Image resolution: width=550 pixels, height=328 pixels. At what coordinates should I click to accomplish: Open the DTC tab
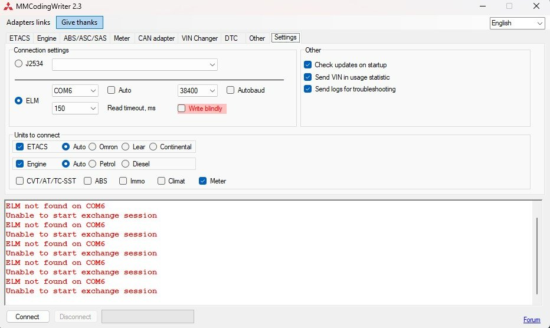tap(231, 38)
